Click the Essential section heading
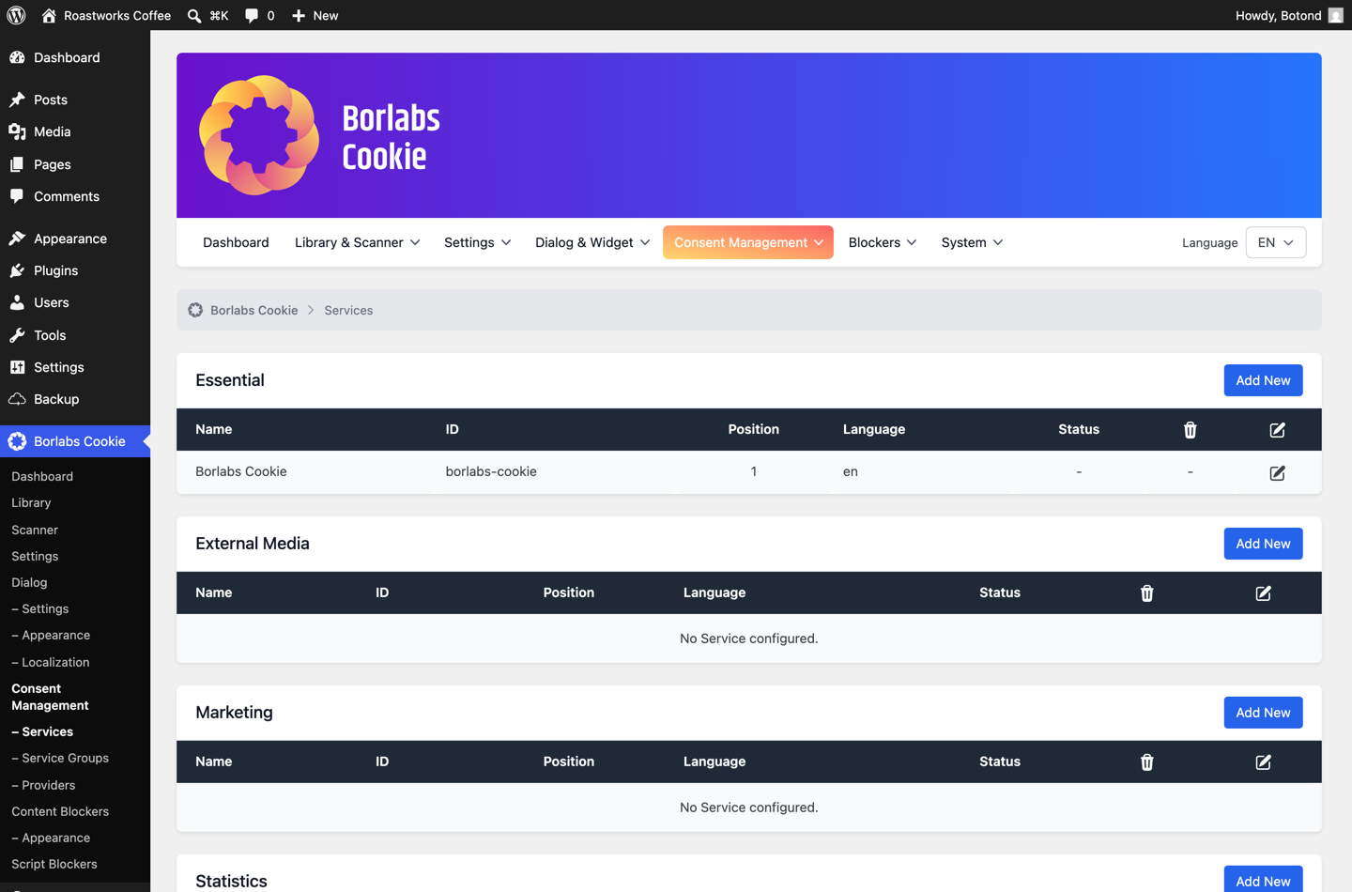This screenshot has width=1352, height=892. click(230, 380)
